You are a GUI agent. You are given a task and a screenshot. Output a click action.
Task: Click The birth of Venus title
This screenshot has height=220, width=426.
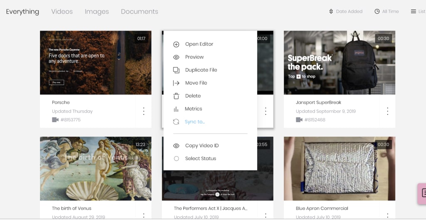click(72, 208)
